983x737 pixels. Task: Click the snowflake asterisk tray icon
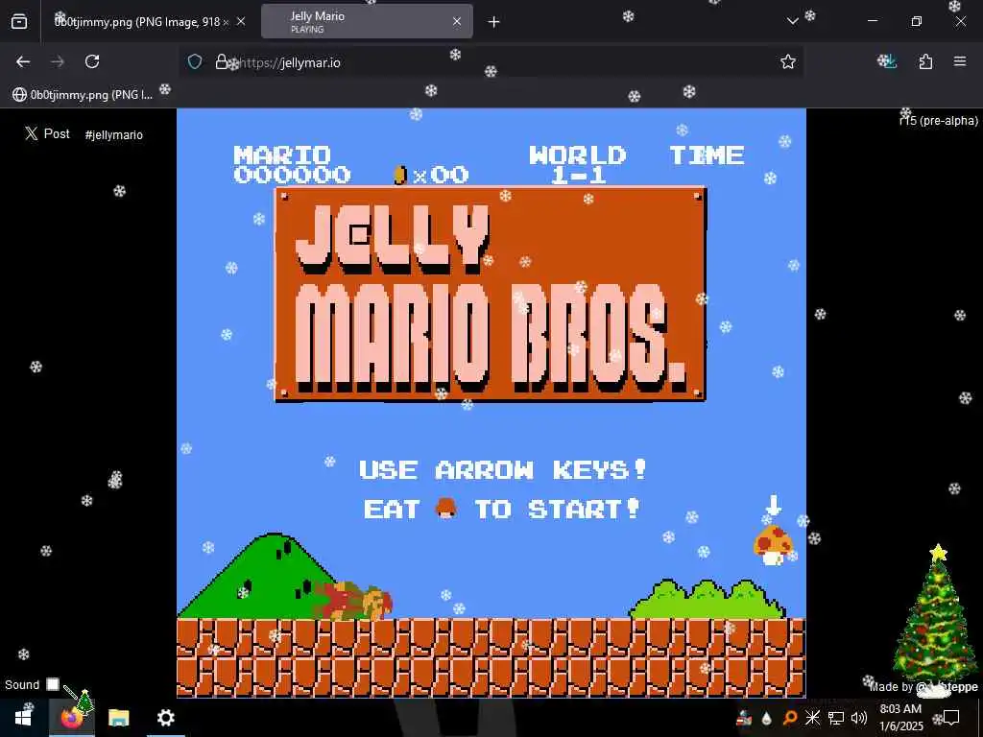pos(812,718)
